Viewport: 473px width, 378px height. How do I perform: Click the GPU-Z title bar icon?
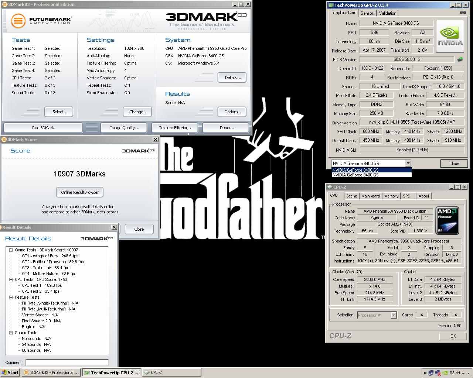coord(331,5)
